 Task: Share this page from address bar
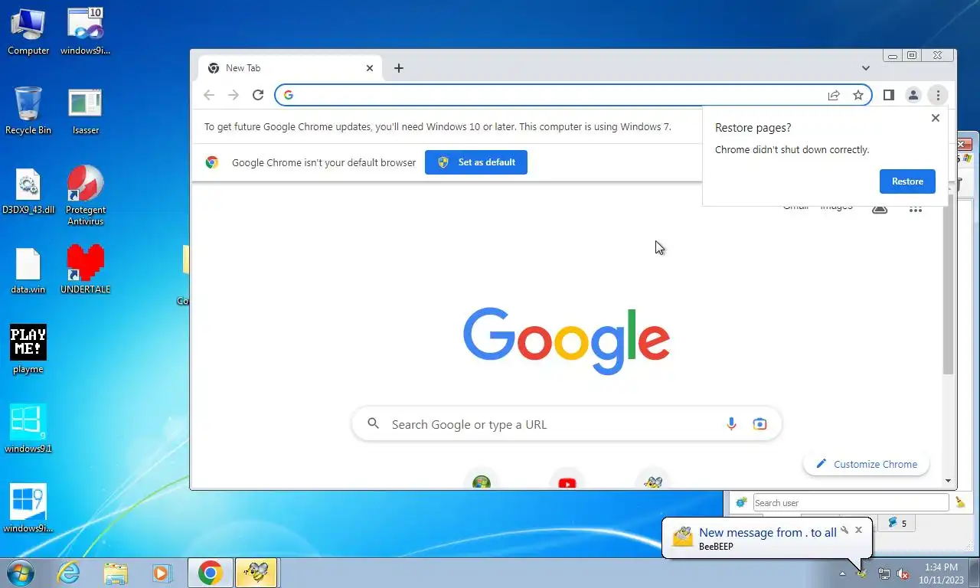(834, 95)
